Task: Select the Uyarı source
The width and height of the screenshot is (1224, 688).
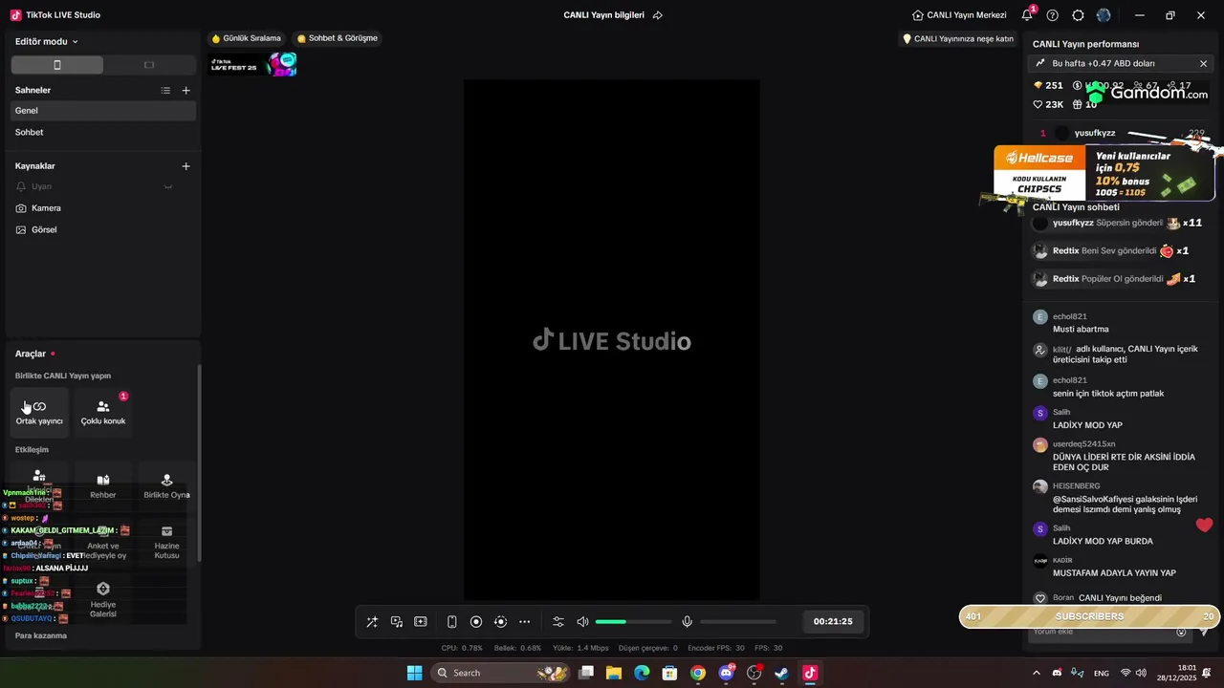Action: [103, 187]
